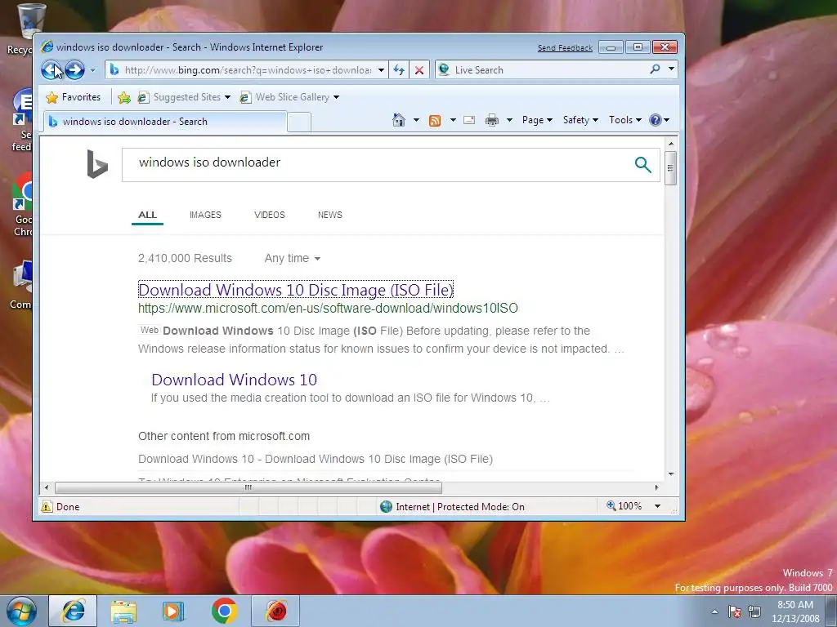The width and height of the screenshot is (837, 627).
Task: Click the red Stop loading icon
Action: pos(419,70)
